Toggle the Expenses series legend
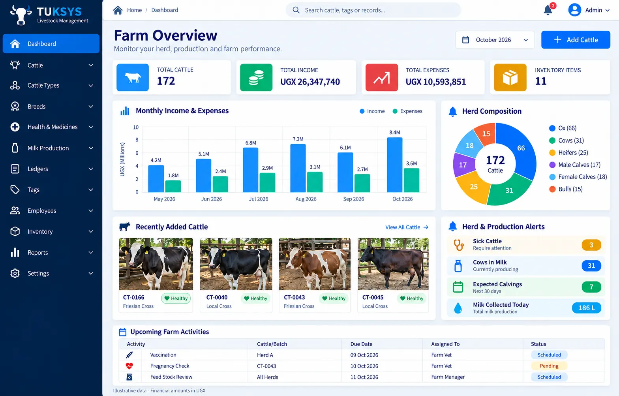The height and width of the screenshot is (396, 619). coord(407,111)
